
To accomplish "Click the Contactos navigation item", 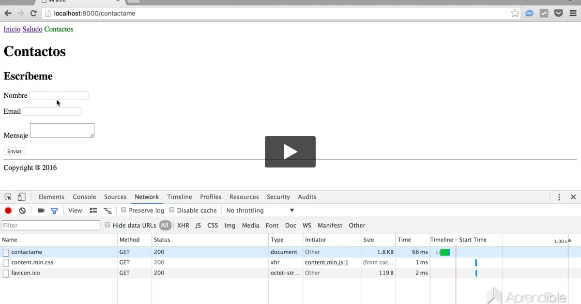I will pos(59,30).
